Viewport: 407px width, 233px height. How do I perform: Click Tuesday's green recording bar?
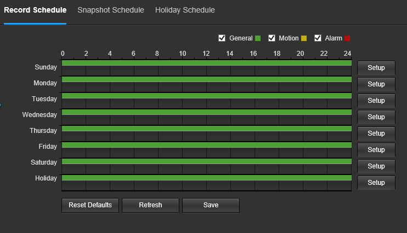coord(207,96)
